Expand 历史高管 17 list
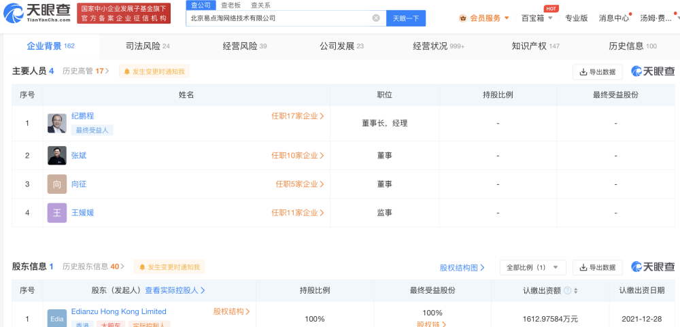 click(86, 71)
